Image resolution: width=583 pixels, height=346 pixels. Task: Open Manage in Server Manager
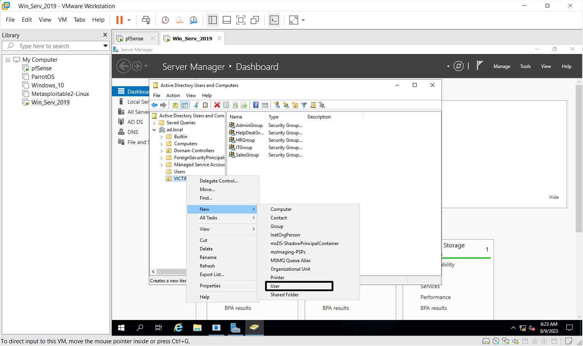502,66
